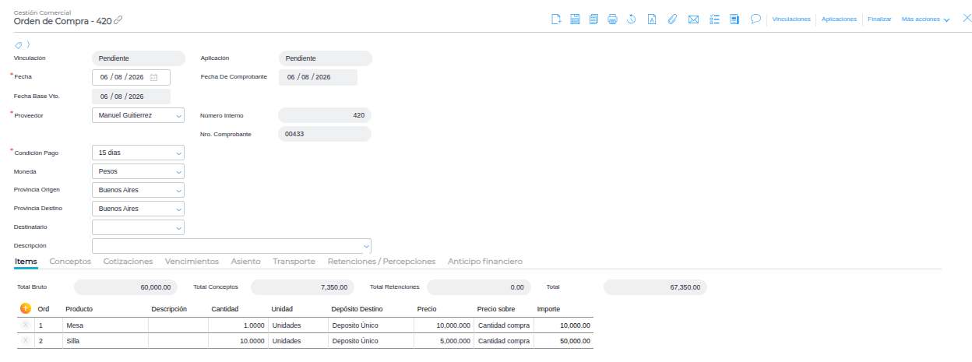972x362 pixels.
Task: Open Proveedor dropdown Manuel Guitierrez
Action: pos(138,115)
